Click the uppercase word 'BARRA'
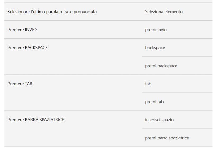Screen dimensions: 213x149 (x=31, y=120)
